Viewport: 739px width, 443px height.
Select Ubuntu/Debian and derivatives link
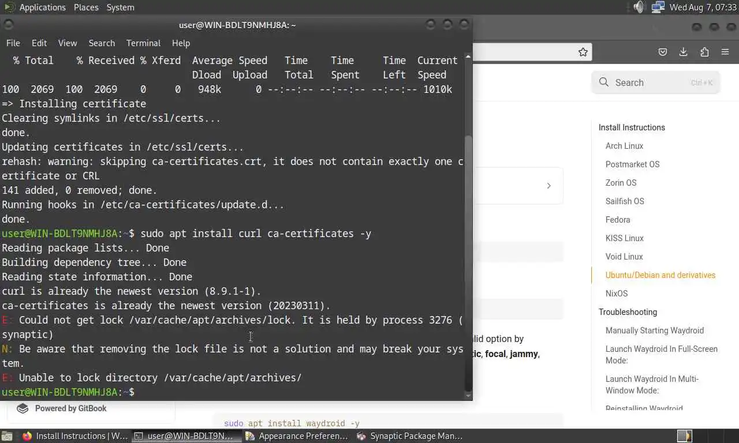point(660,275)
